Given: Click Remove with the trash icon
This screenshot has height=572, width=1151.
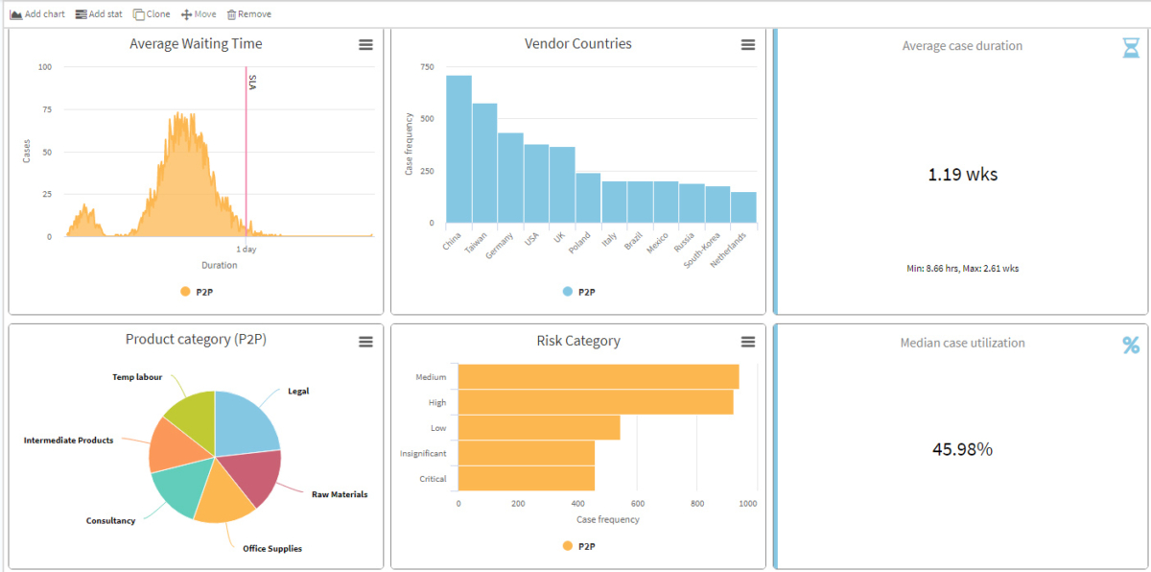Looking at the screenshot, I should click(248, 14).
